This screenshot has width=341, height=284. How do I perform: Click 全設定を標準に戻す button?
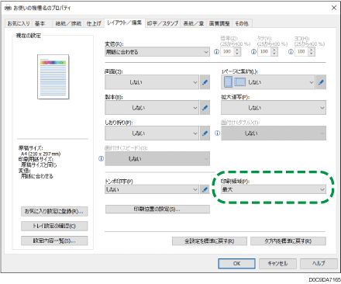pos(209,241)
